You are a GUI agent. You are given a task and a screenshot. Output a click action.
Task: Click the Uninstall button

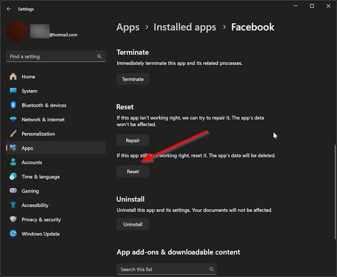(133, 224)
